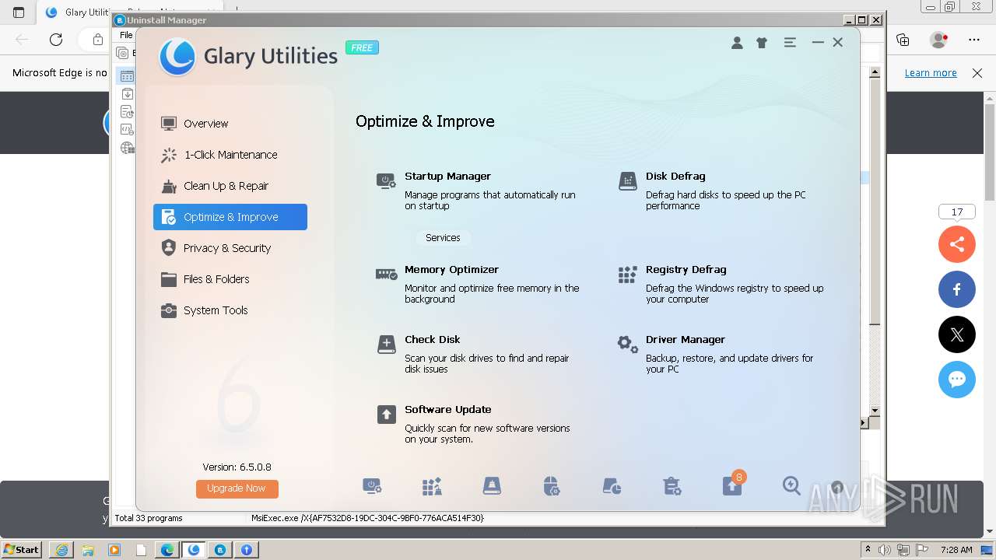Click the Version: 6.5.0.8 text
This screenshot has height=560, width=996.
(x=237, y=467)
